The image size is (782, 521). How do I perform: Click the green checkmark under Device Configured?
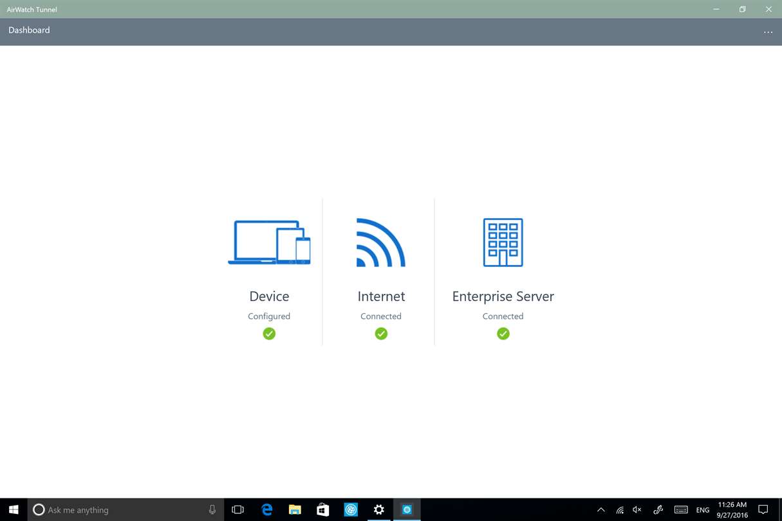[269, 333]
